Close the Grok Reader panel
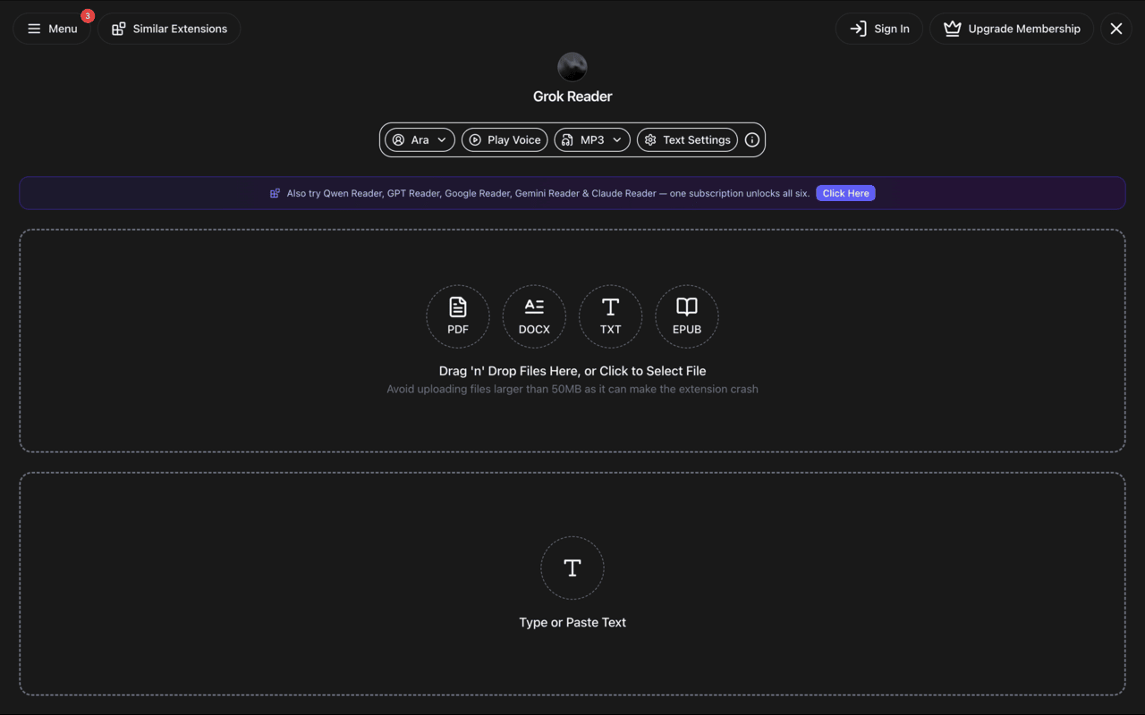Image resolution: width=1145 pixels, height=715 pixels. tap(1116, 29)
